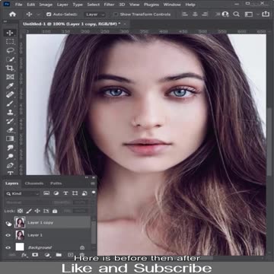Hide the Layer 1 copy layer
This screenshot has width=274, height=274.
8,223
